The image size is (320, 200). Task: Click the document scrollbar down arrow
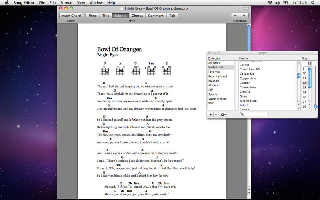(x=249, y=193)
